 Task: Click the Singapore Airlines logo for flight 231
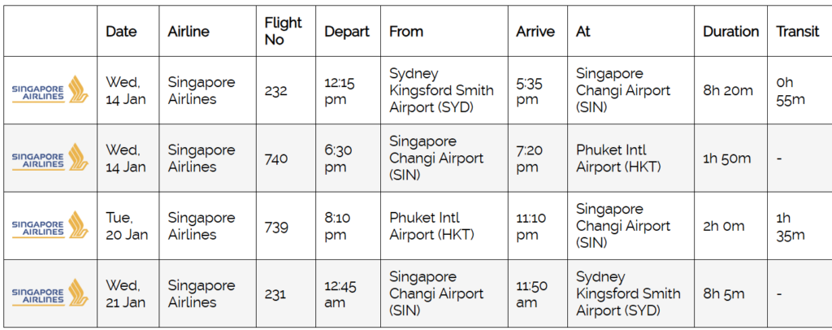(x=50, y=293)
